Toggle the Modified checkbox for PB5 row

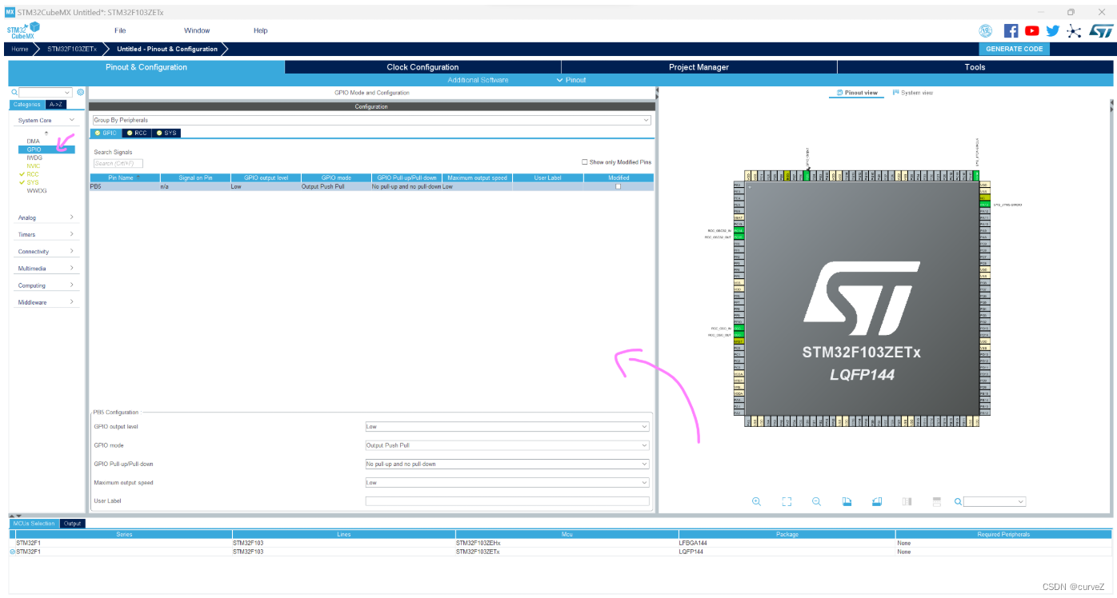(618, 186)
